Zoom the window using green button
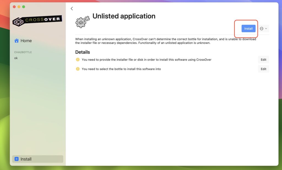This screenshot has height=170, width=282. [x=24, y=7]
